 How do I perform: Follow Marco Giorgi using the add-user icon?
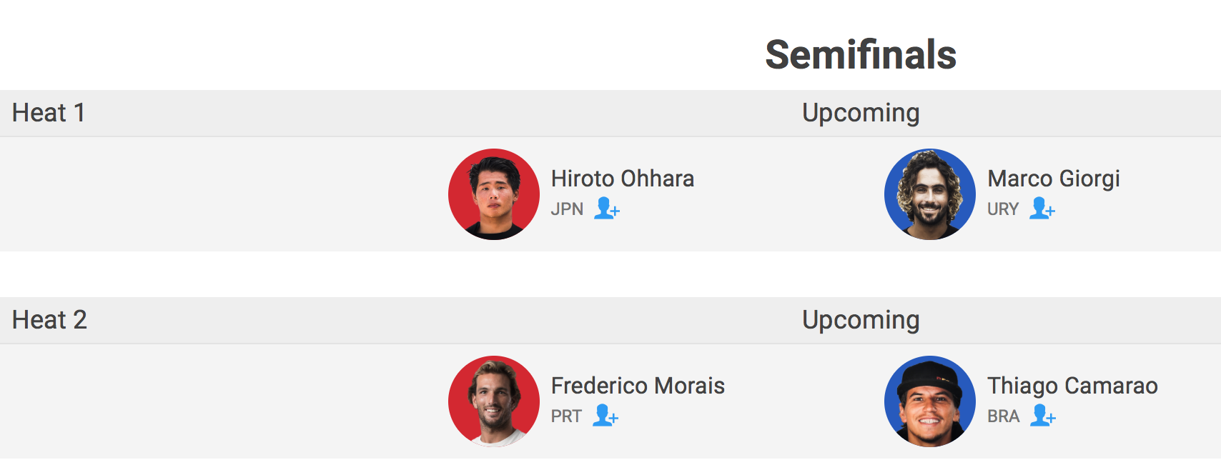[x=1042, y=209]
